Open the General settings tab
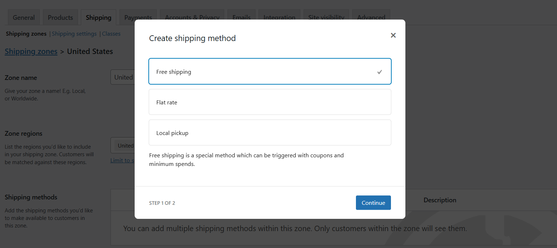This screenshot has width=557, height=248. (23, 17)
